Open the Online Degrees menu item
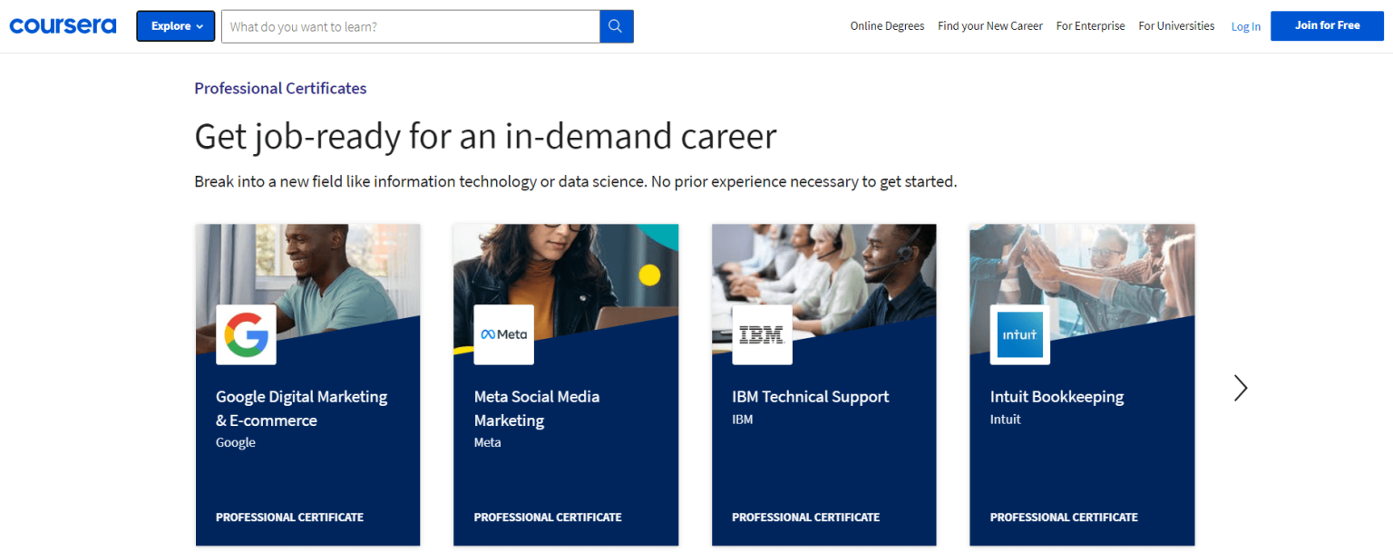Viewport: 1393px width, 560px height. click(x=886, y=26)
